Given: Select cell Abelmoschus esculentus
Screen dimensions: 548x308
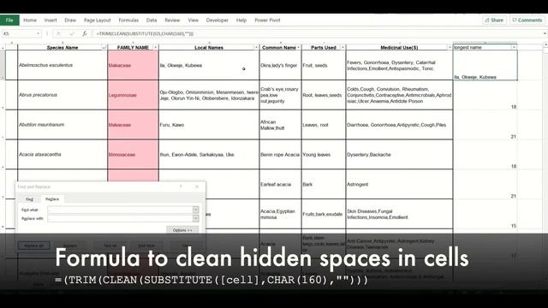Looking at the screenshot, I should click(63, 65).
